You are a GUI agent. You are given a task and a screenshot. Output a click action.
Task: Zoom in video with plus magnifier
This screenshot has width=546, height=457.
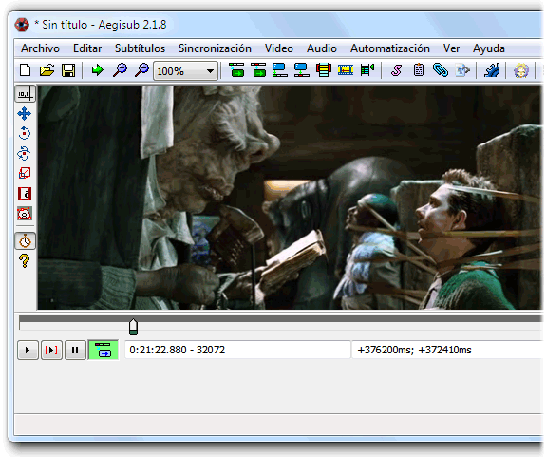(121, 70)
